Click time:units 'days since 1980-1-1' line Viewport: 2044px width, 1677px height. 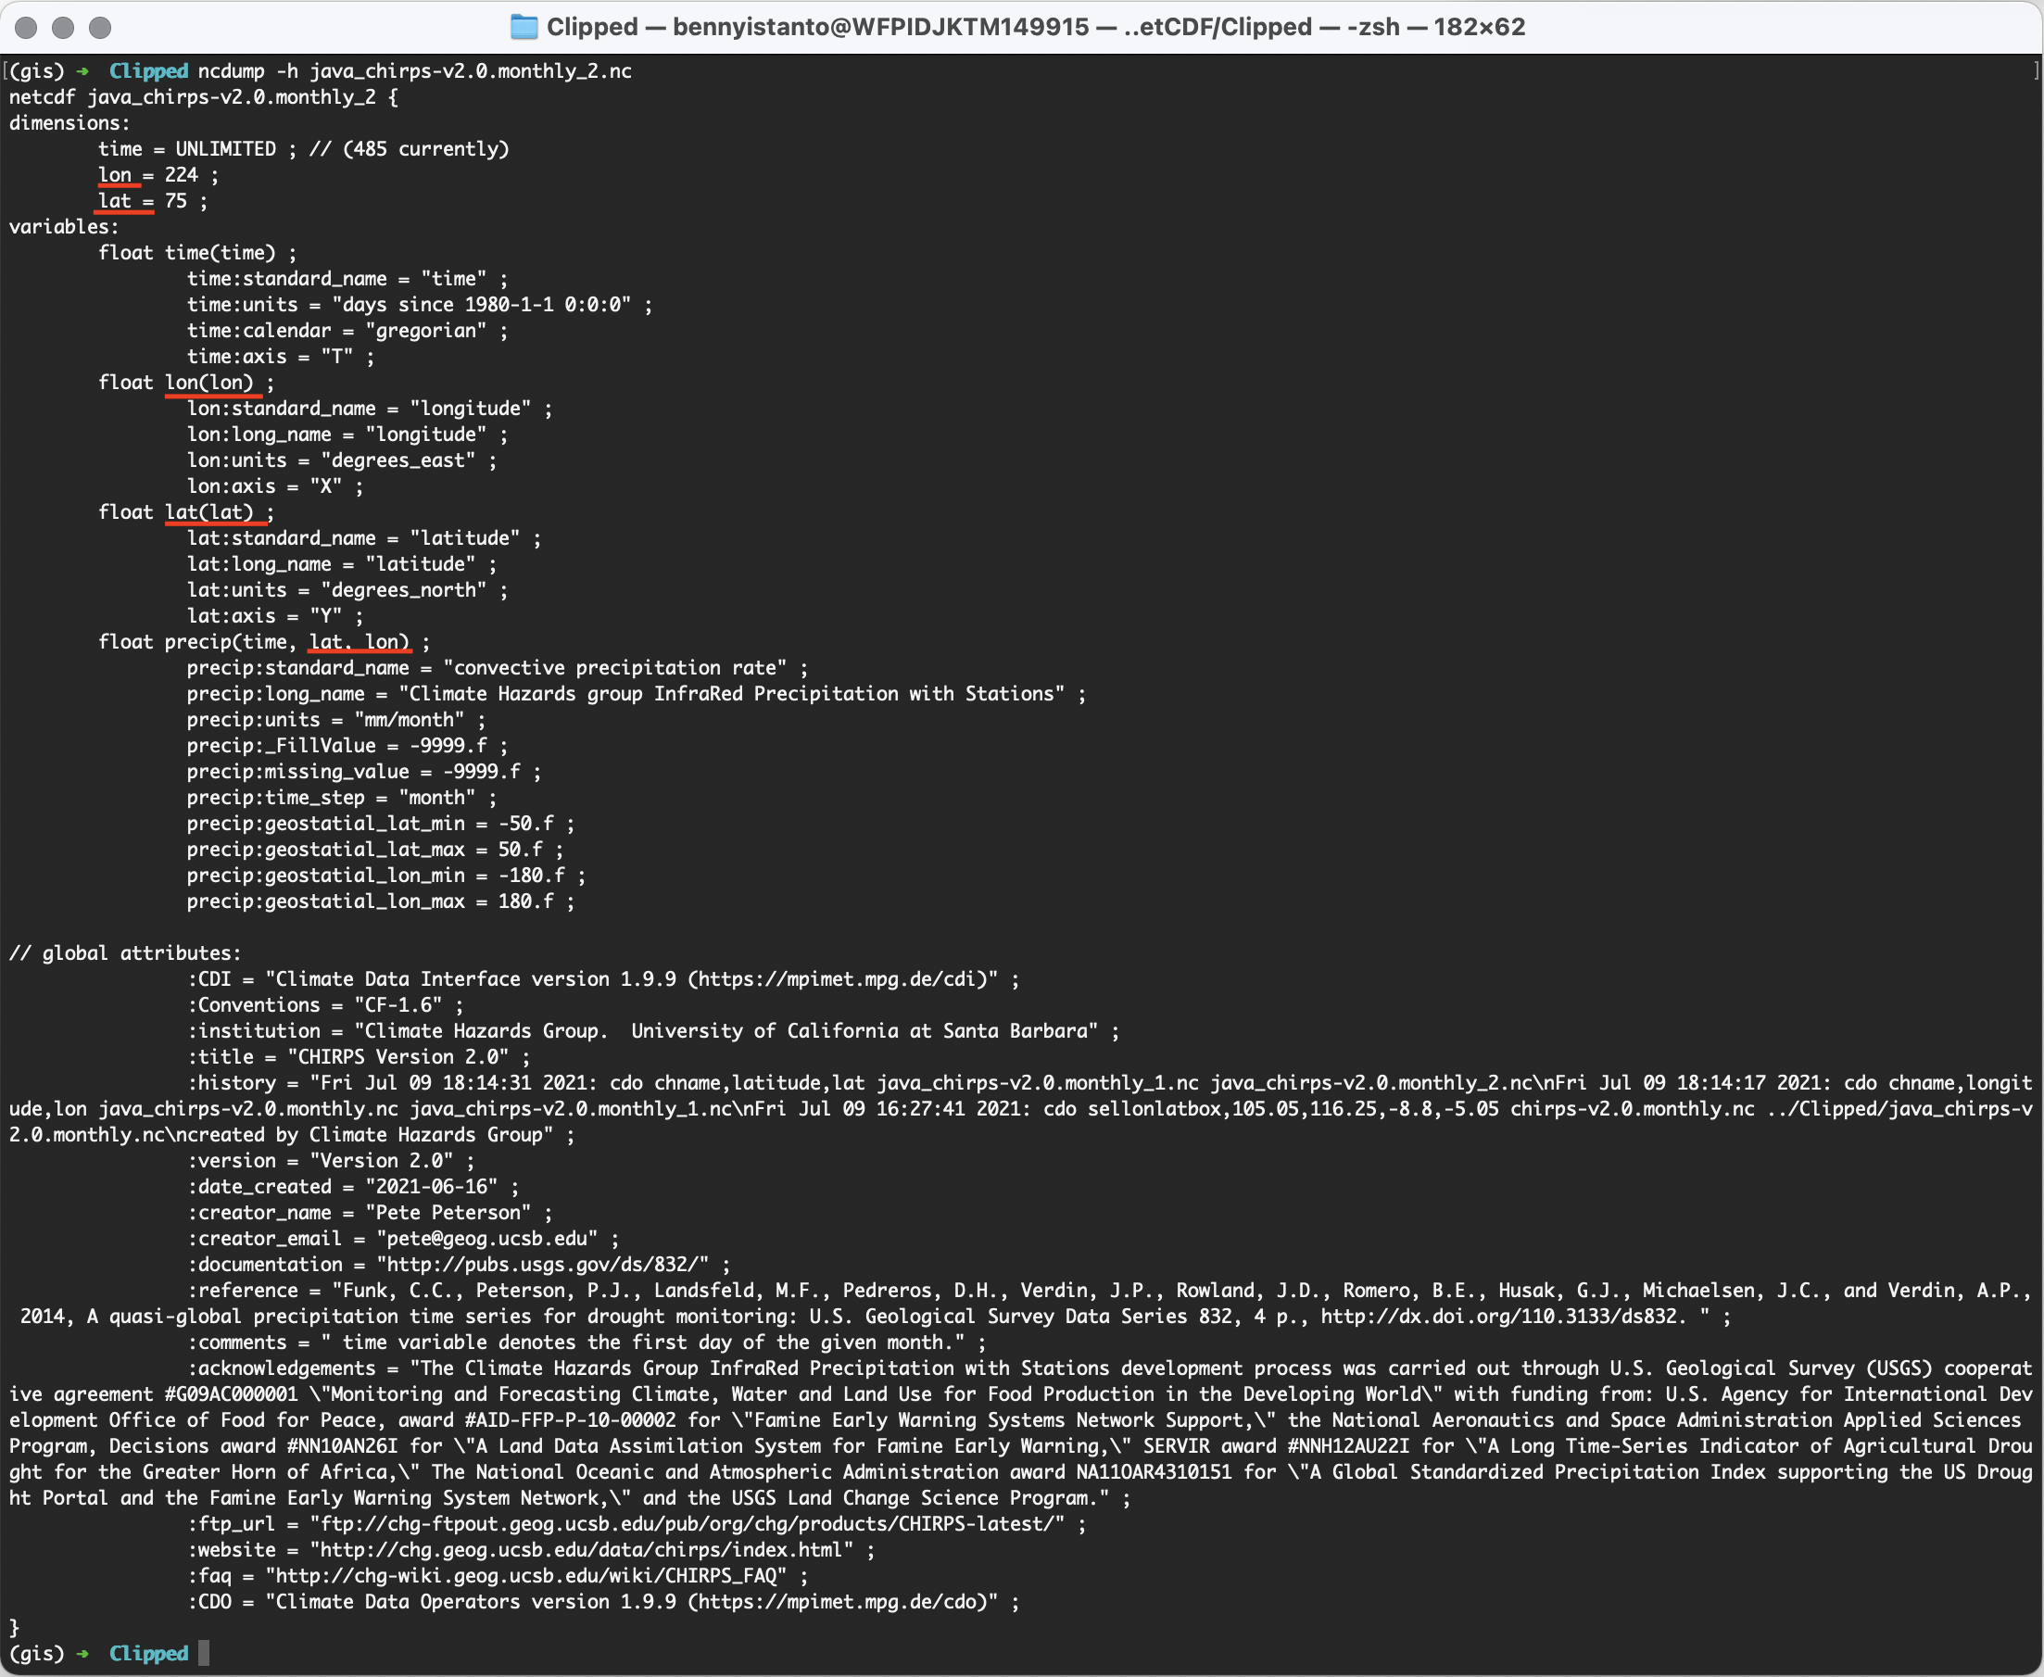pyautogui.click(x=419, y=304)
